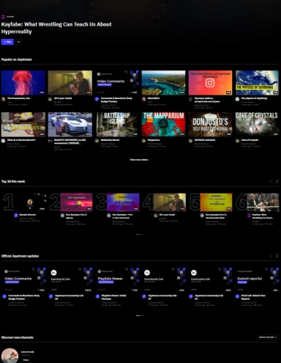Click Top 10 carousel page indicator
281x363 pixels.
(x=140, y=234)
